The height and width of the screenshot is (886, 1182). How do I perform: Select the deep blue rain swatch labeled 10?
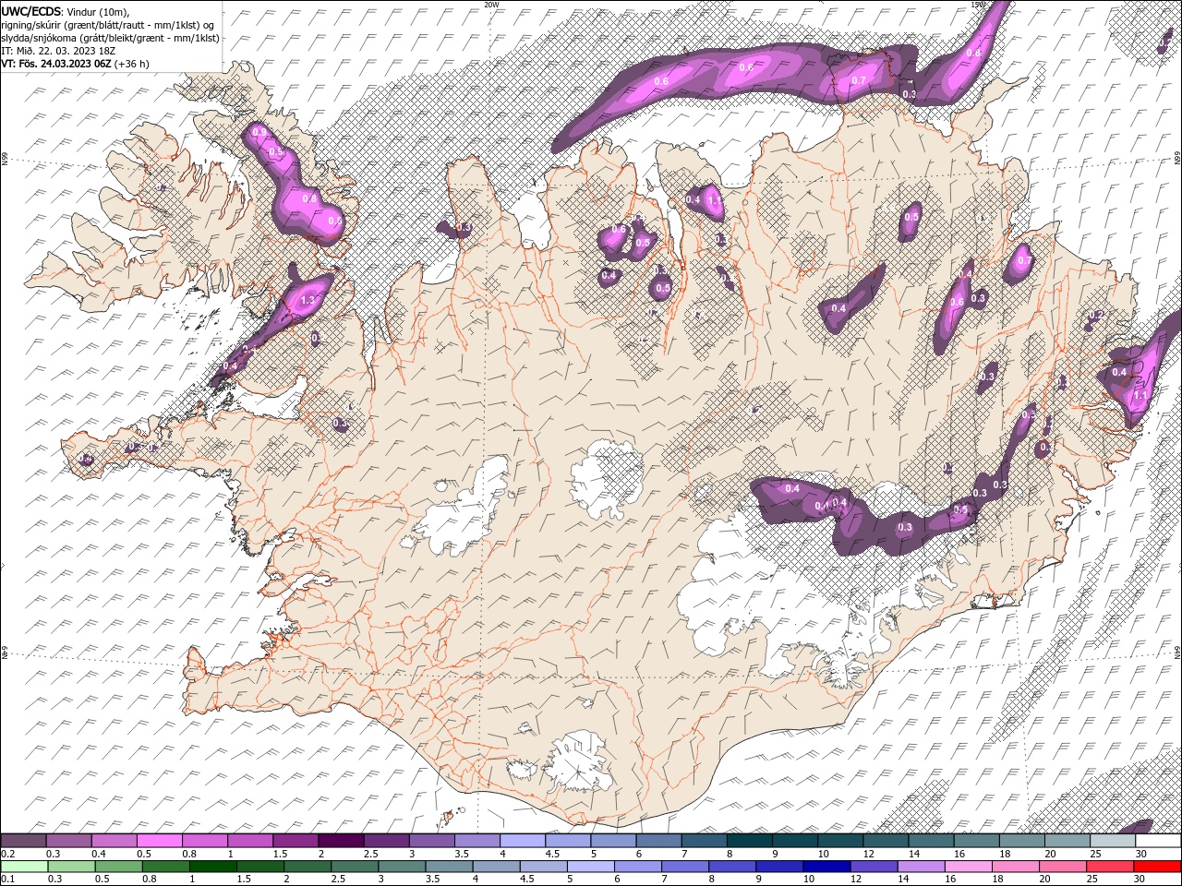[826, 867]
